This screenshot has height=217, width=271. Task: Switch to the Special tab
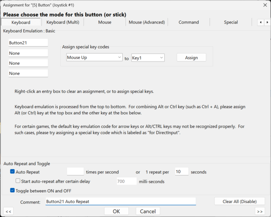pyautogui.click(x=231, y=22)
